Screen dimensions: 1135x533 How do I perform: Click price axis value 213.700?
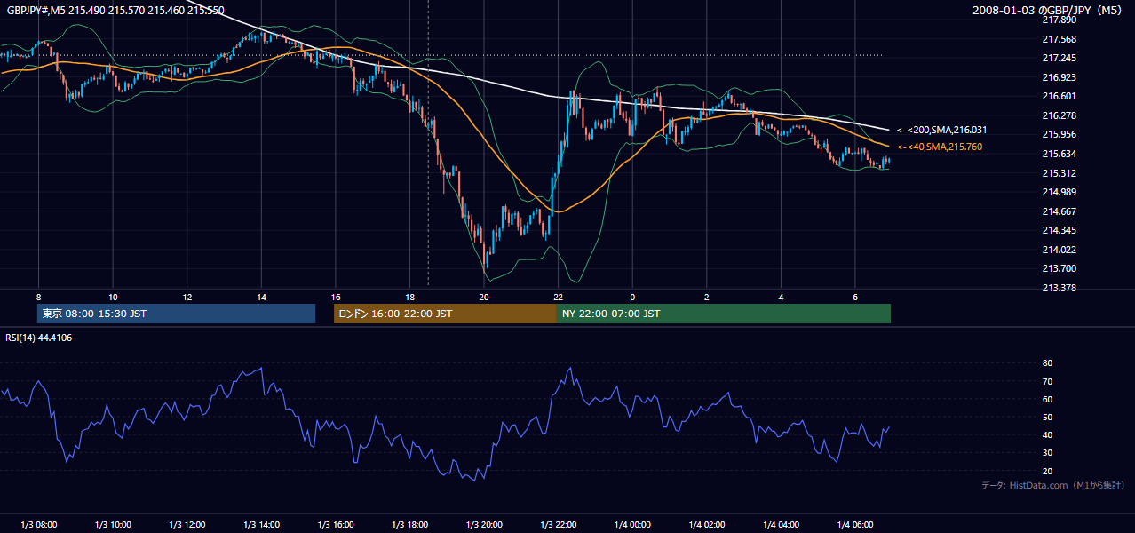[x=1058, y=268]
